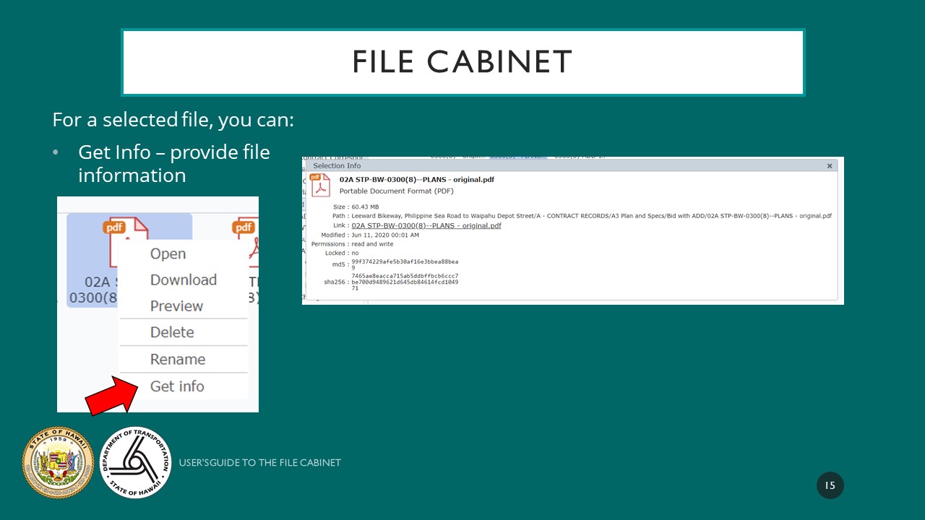Select Preview from the context menu

[176, 306]
